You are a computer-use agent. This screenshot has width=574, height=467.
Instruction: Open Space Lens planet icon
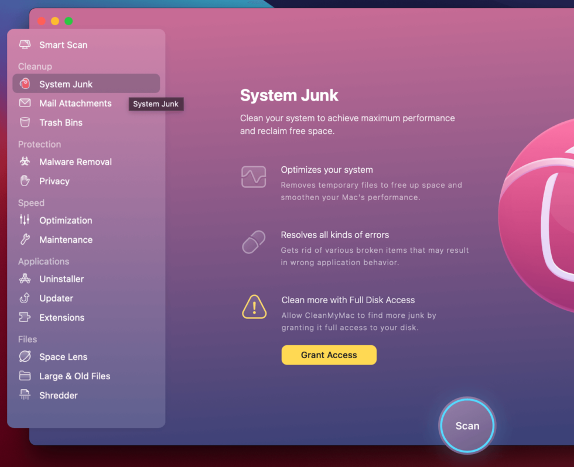25,357
